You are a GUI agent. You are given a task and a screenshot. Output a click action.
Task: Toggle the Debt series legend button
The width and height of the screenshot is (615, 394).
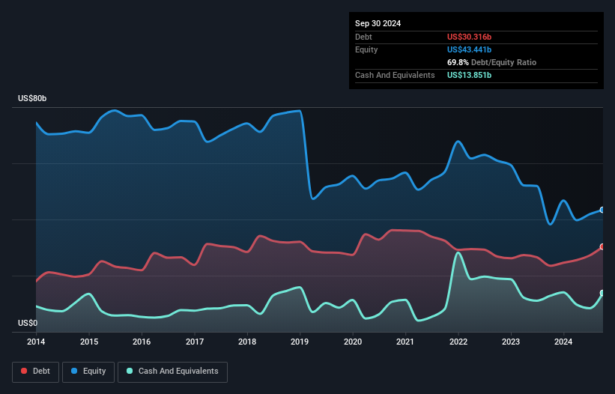coord(36,372)
